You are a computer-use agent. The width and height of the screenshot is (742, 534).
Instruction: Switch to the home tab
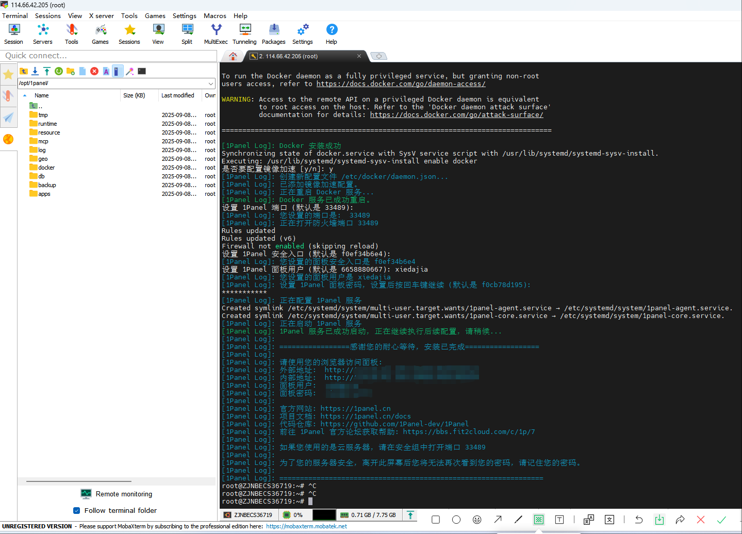pyautogui.click(x=233, y=56)
